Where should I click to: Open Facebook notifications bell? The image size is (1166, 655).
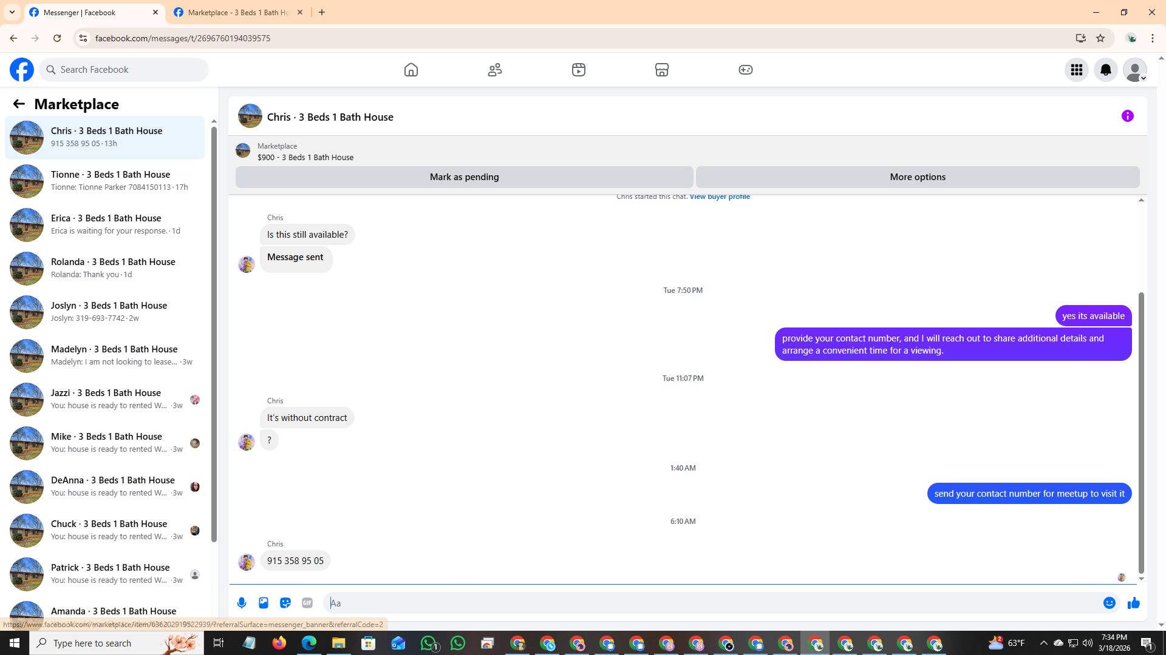1105,70
